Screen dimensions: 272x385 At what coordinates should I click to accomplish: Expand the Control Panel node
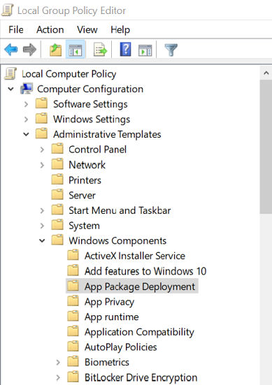point(42,150)
